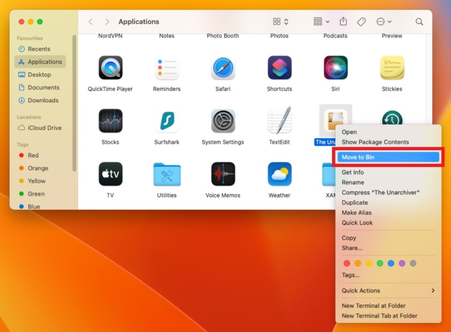Choose Copy in the context menu
Viewport: 451px width, 332px height.
(388, 238)
